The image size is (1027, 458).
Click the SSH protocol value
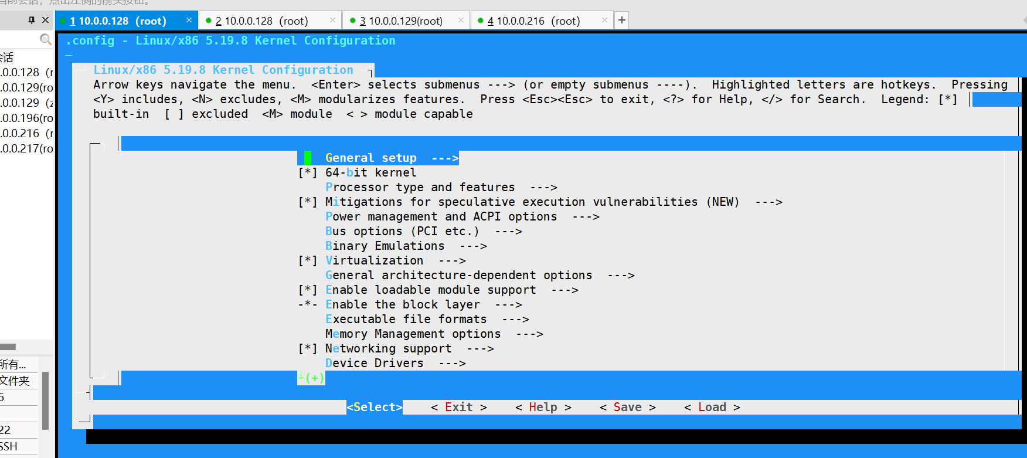(x=9, y=446)
